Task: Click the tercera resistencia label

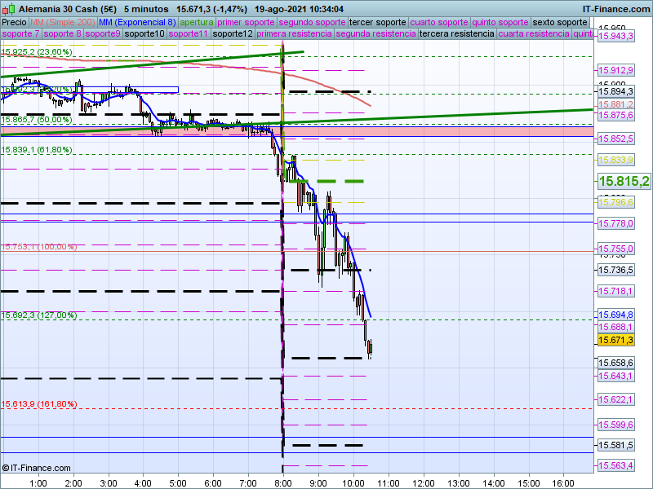Action: 456,34
